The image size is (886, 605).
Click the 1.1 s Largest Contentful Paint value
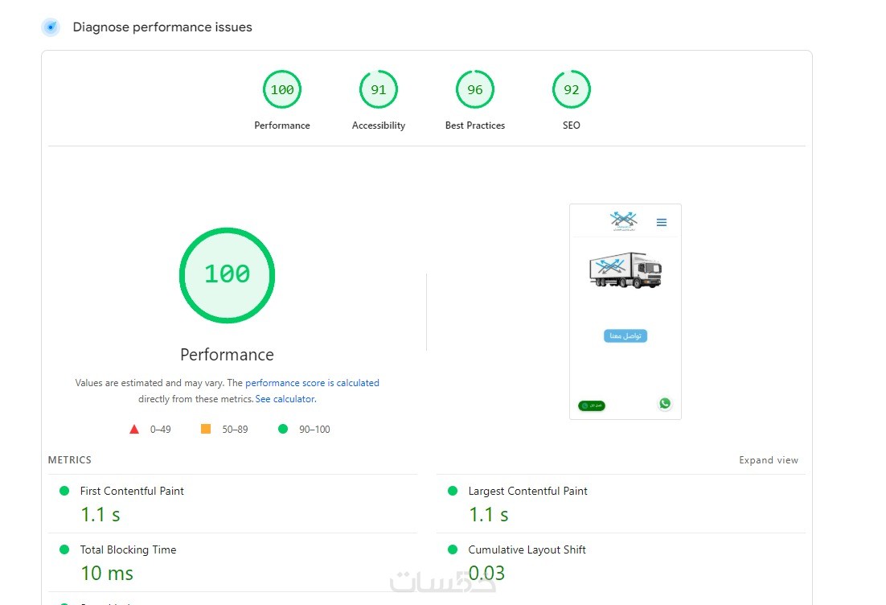(x=489, y=515)
